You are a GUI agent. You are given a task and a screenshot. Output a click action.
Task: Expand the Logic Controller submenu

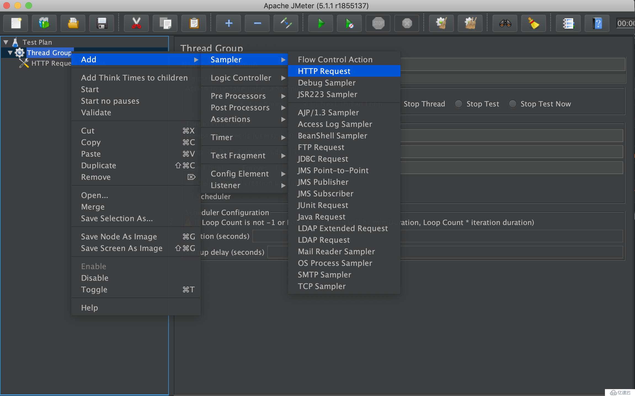coord(244,78)
